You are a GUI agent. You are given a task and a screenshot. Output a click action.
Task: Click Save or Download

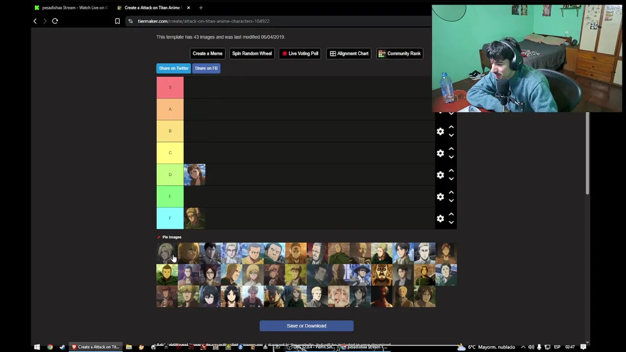point(307,326)
